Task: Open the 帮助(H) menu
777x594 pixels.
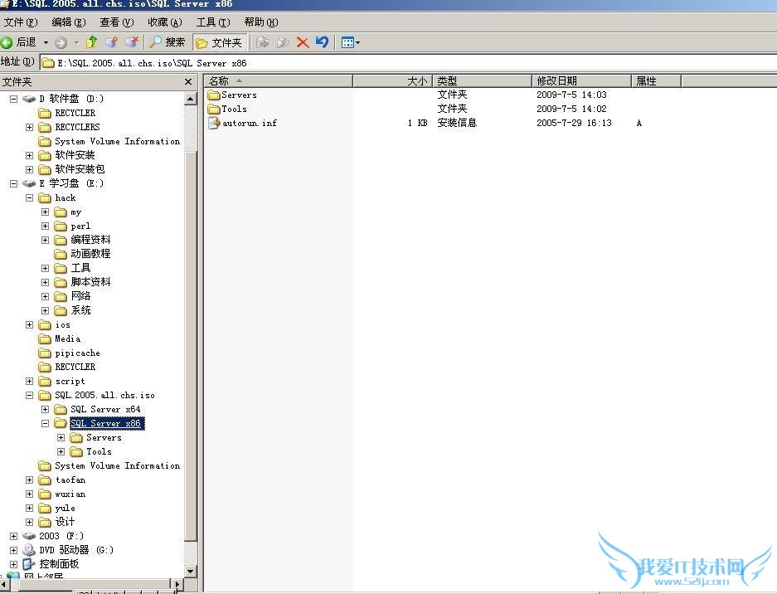Action: click(x=261, y=22)
